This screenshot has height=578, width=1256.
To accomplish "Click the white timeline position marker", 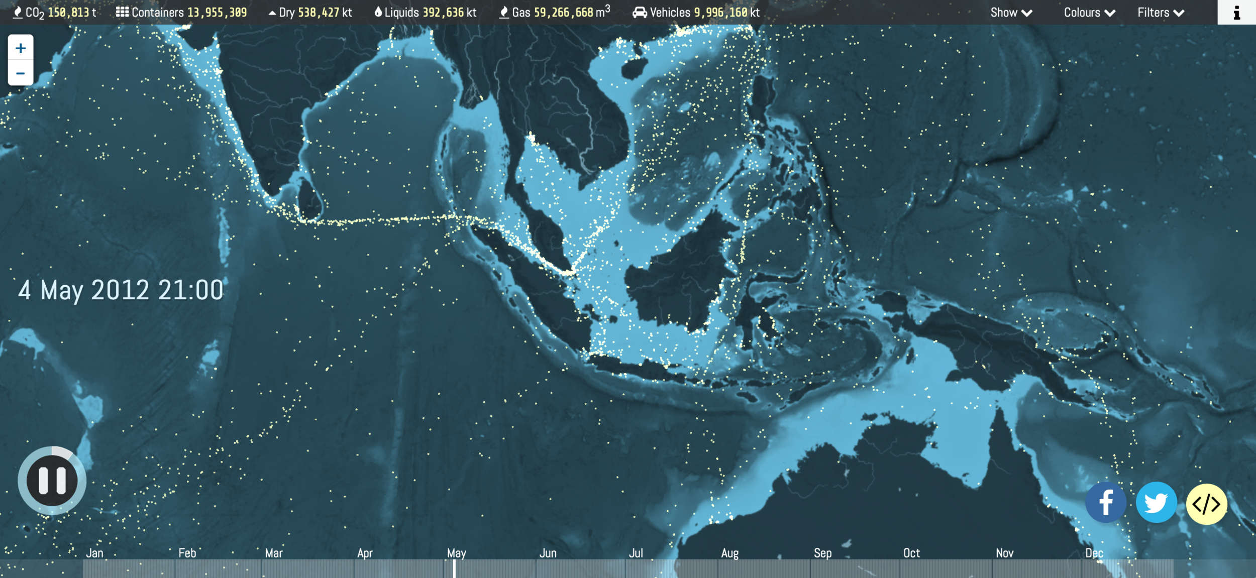I will point(454,568).
